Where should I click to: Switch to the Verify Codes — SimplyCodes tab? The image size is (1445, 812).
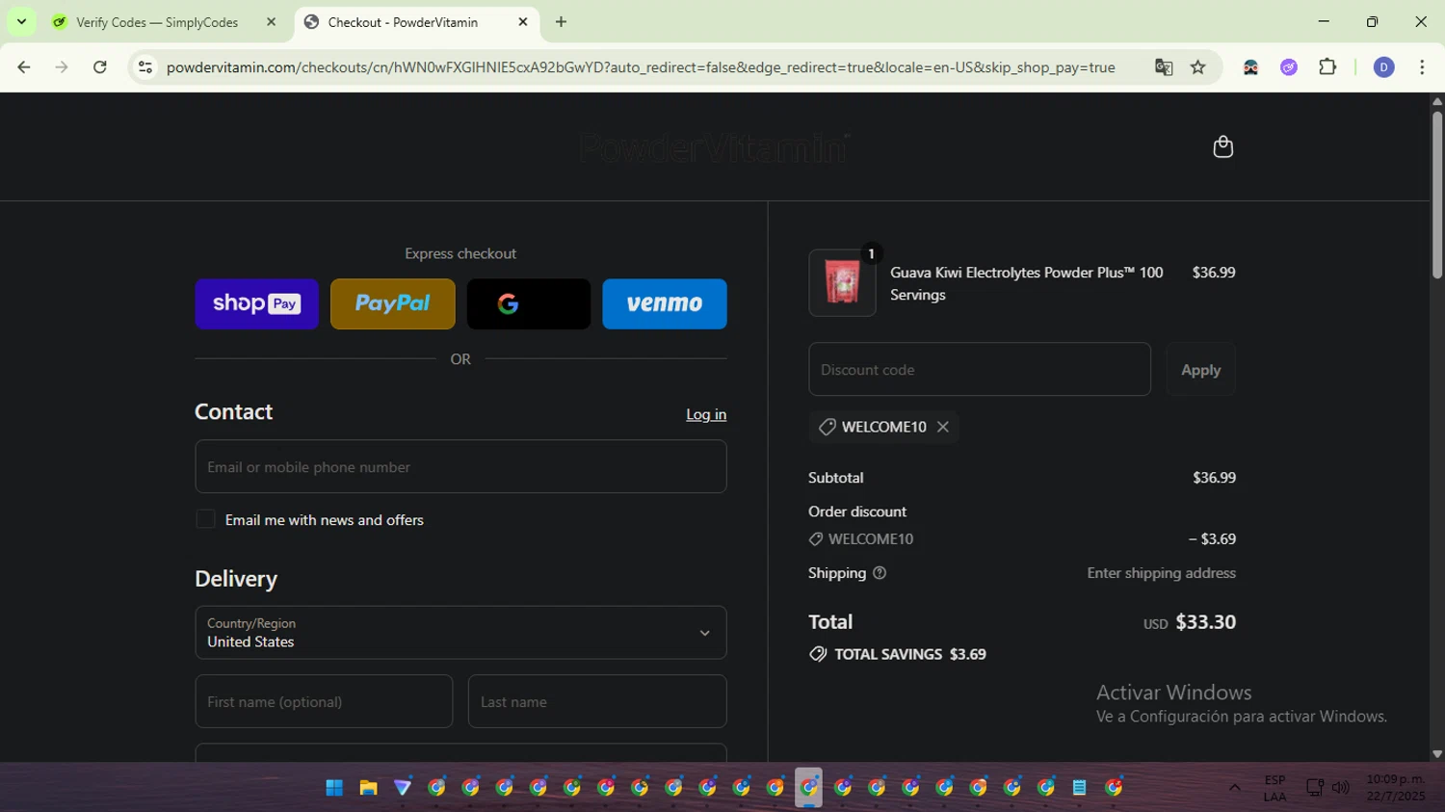(x=157, y=22)
